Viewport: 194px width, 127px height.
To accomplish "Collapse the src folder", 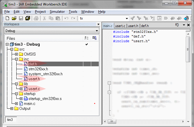I will [12, 49].
